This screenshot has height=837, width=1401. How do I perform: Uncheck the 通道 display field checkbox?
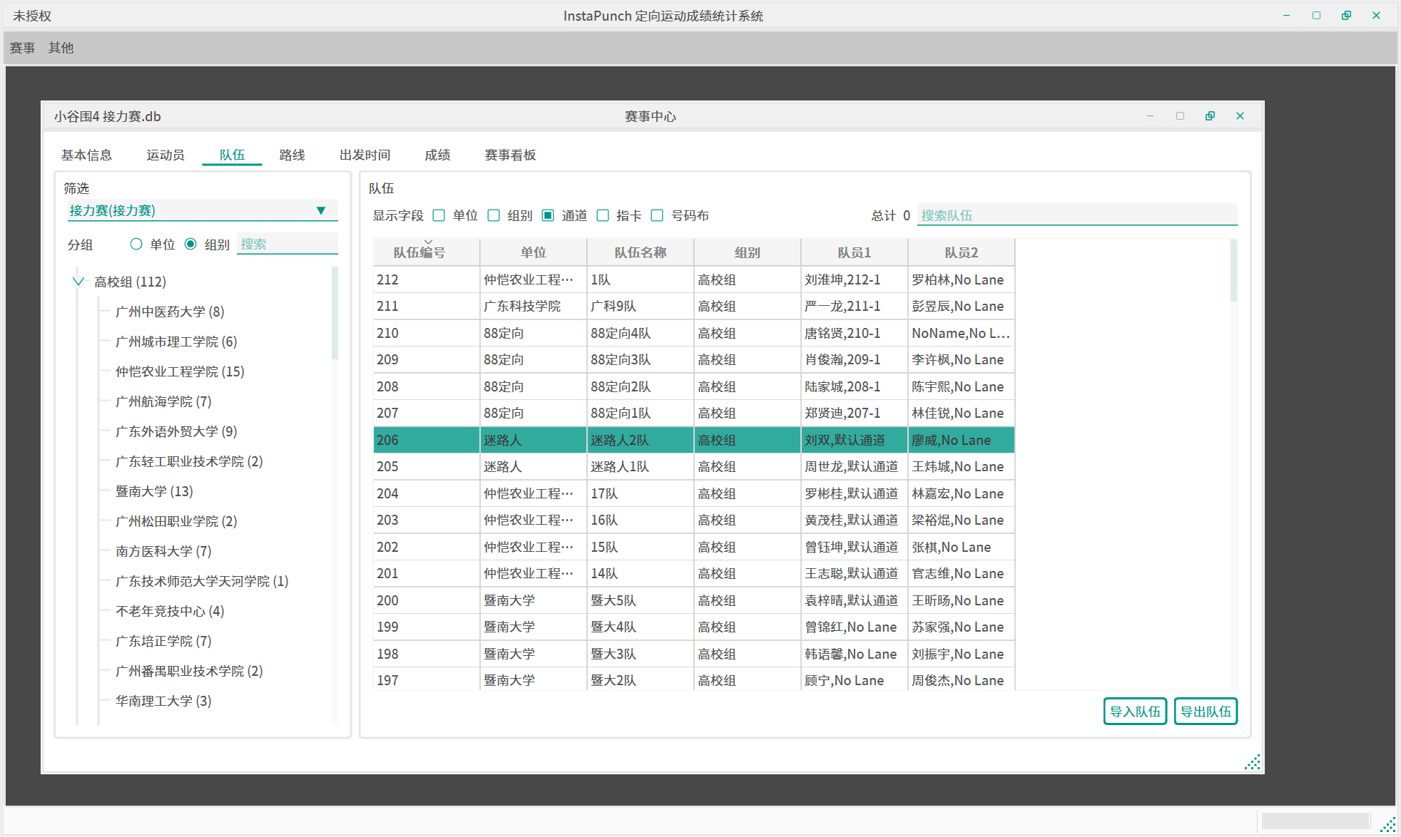(548, 215)
